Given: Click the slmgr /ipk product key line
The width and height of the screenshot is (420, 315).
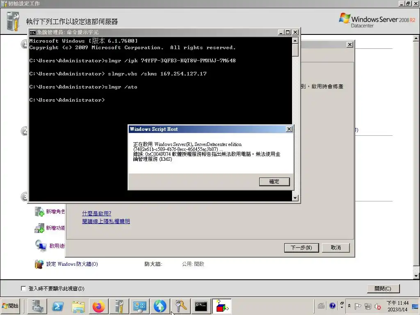Looking at the screenshot, I should pos(132,61).
